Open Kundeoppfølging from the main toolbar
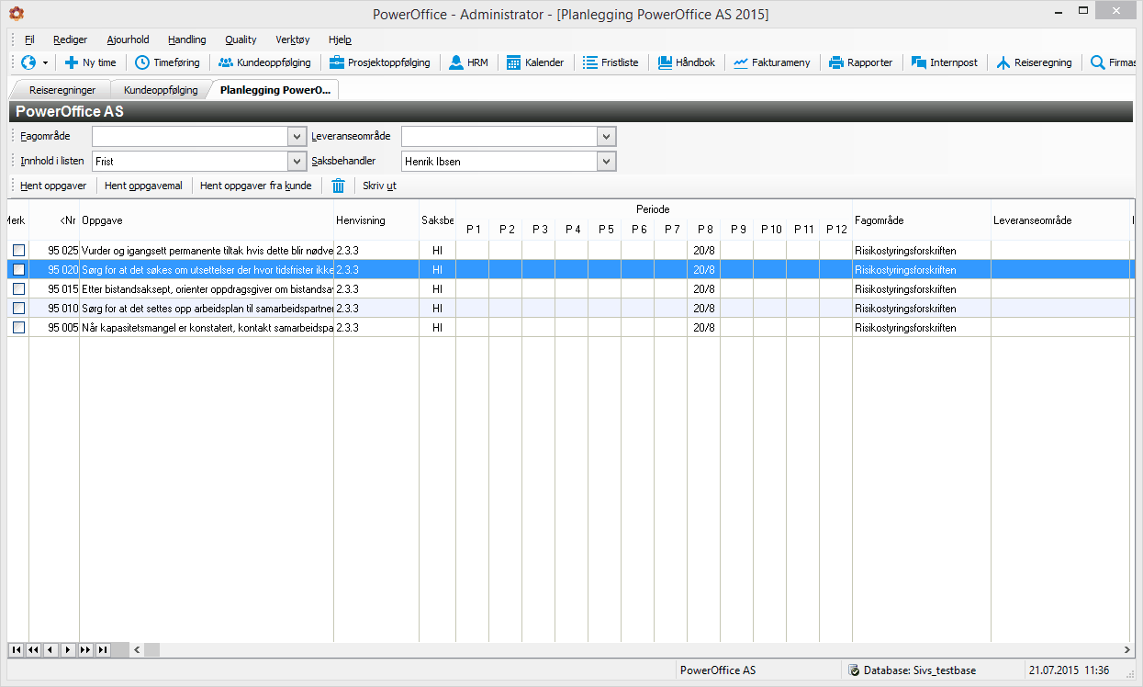Viewport: 1143px width, 687px height. [264, 62]
